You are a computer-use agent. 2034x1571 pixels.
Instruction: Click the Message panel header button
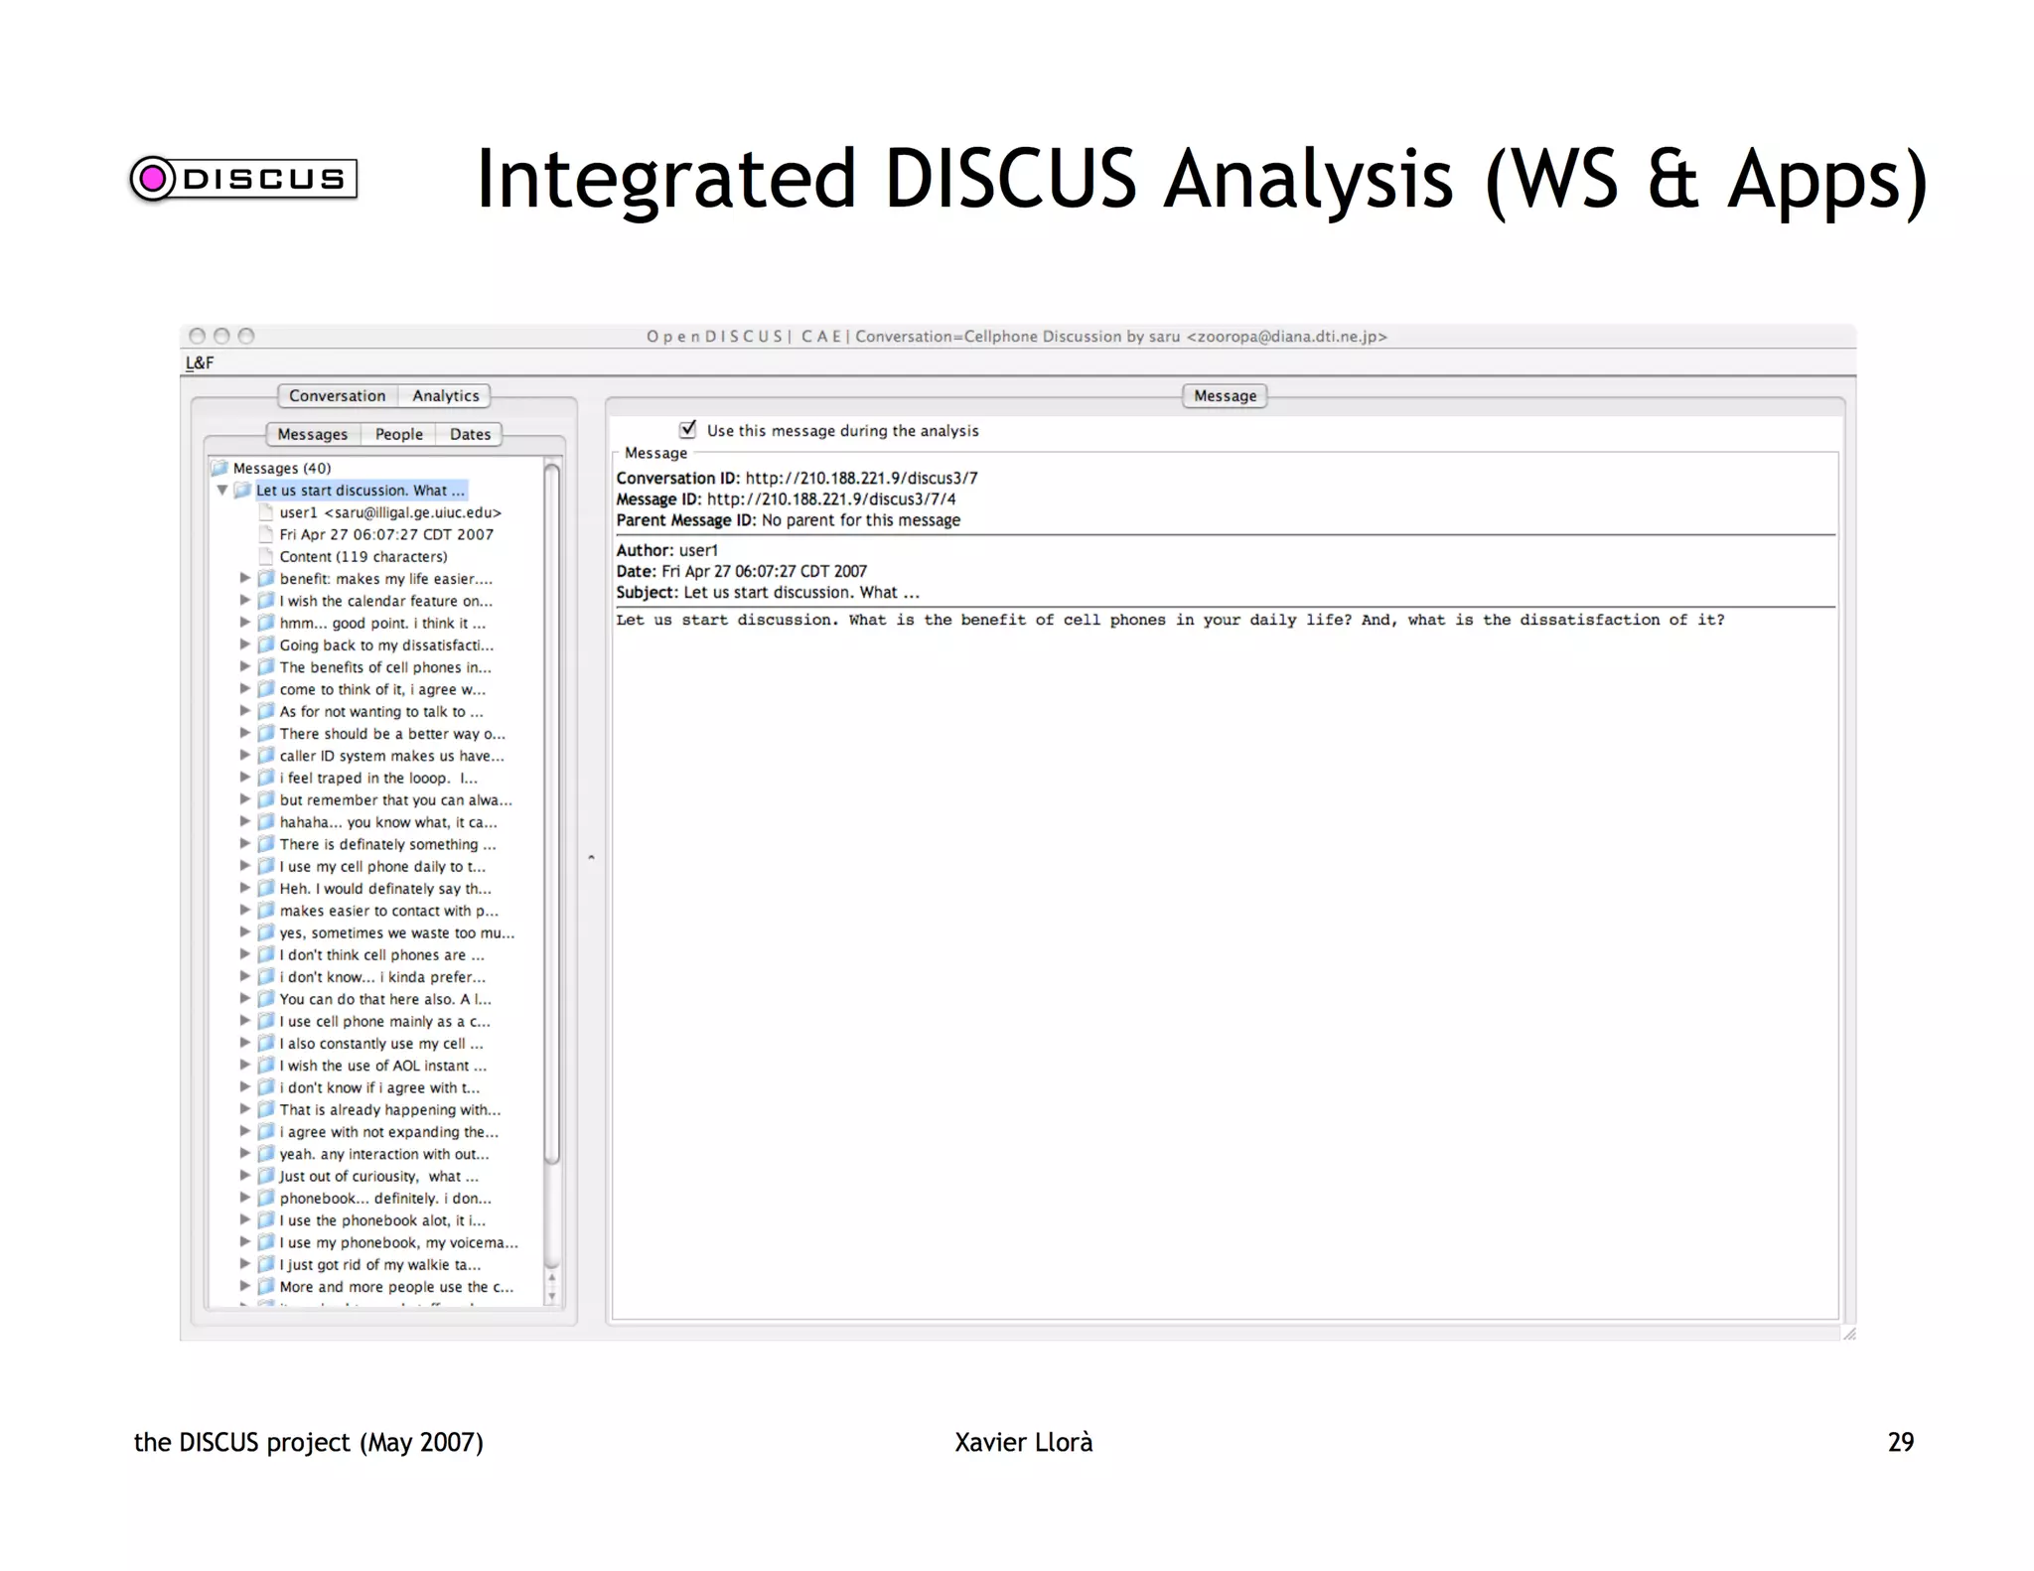coord(1225,396)
